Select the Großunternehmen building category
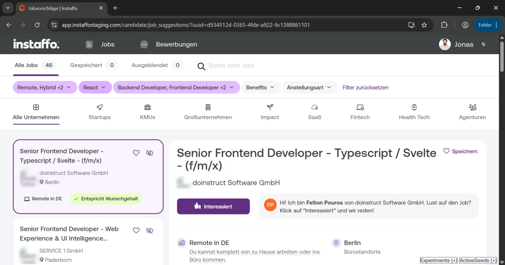Screen dimensions: 505x265 (x=208, y=112)
